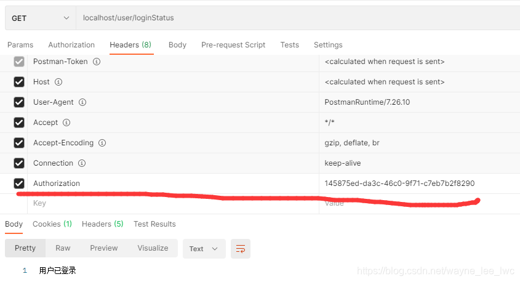Screen dimensions: 520x282
Task: Show info icon beside Host header
Action: pyautogui.click(x=58, y=82)
